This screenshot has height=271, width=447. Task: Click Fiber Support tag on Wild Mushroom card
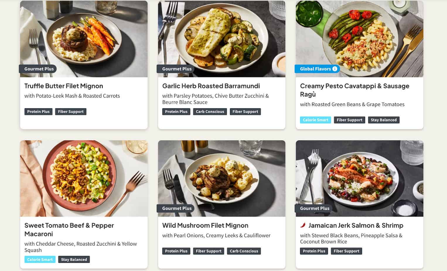pyautogui.click(x=209, y=251)
